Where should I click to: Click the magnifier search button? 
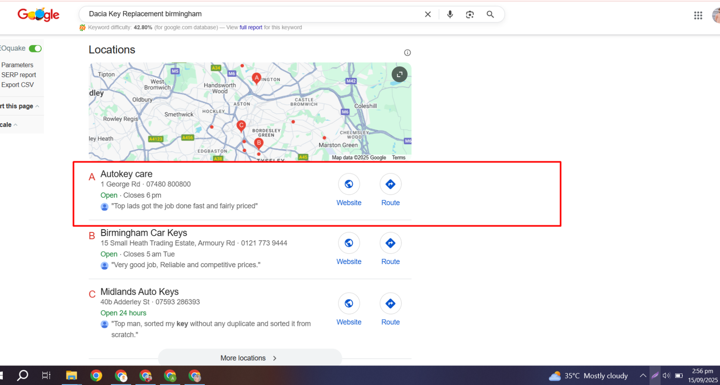point(490,14)
